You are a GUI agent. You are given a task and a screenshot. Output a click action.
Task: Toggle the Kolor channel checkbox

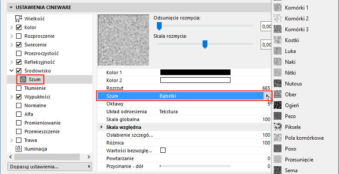(x=19, y=27)
